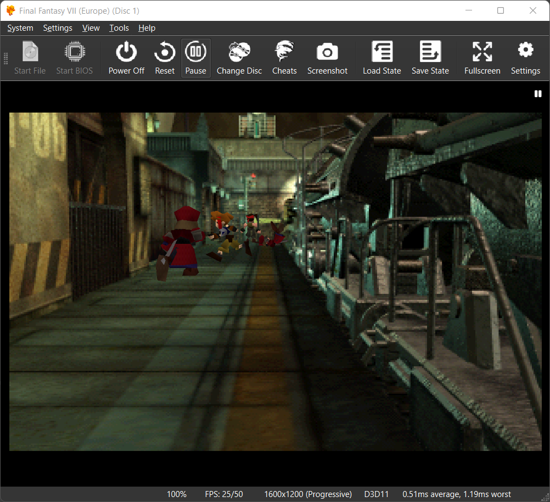Take a screenshot with camera icon
The image size is (550, 502).
point(327,58)
